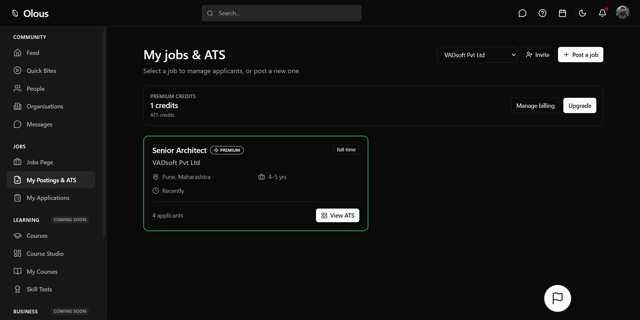Open Courses in the sidebar
640x320 pixels.
51,236
